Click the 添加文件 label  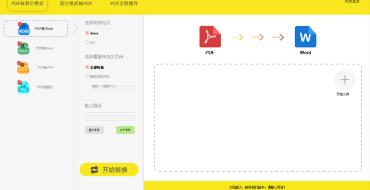pyautogui.click(x=342, y=94)
